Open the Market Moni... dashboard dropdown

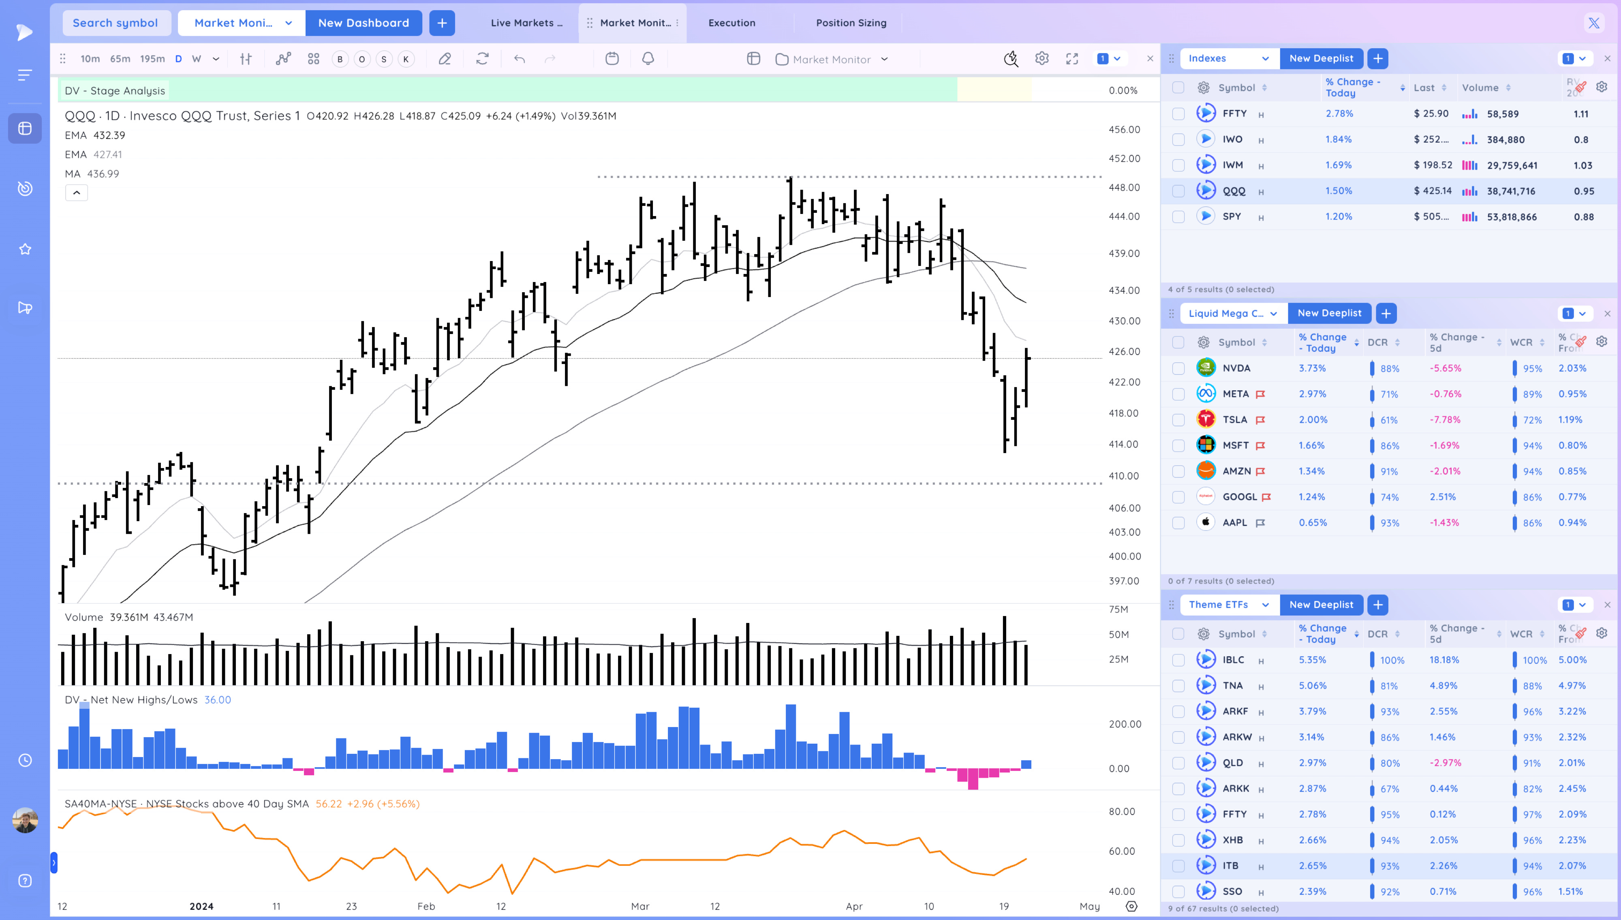click(x=242, y=23)
